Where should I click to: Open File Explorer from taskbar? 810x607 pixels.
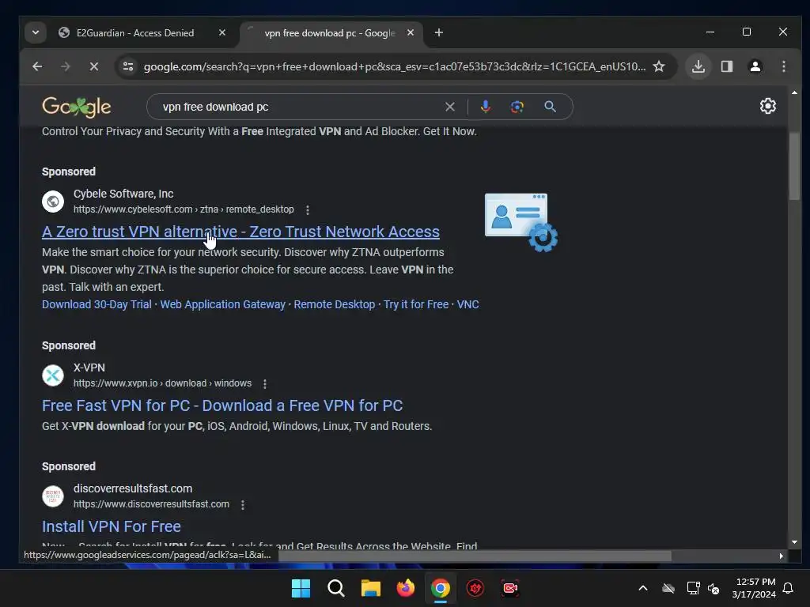(x=370, y=588)
